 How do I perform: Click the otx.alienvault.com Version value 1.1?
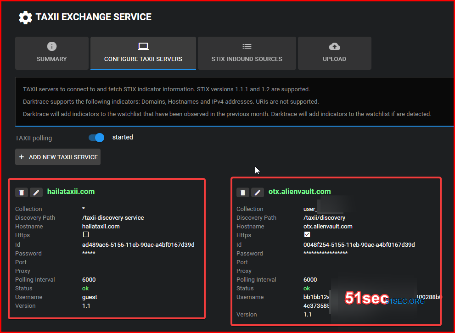(307, 315)
